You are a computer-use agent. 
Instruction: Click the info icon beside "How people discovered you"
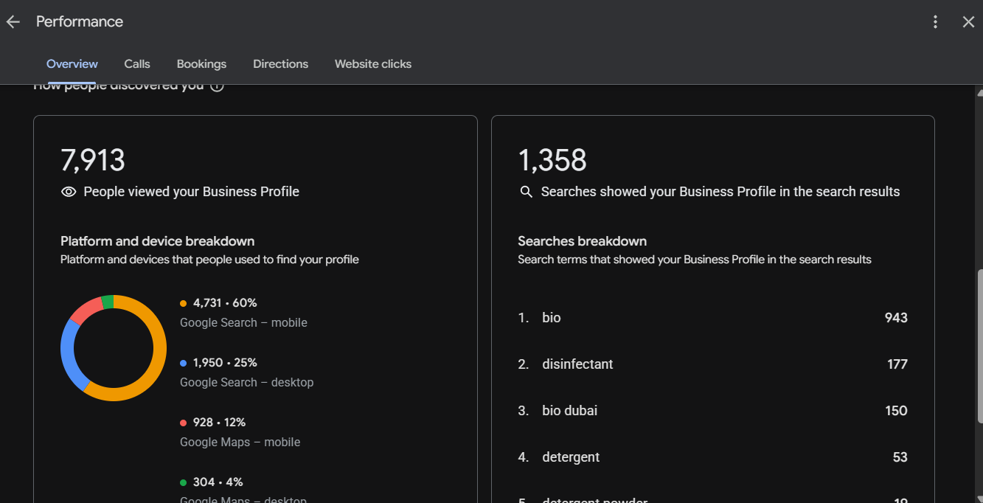pos(217,87)
